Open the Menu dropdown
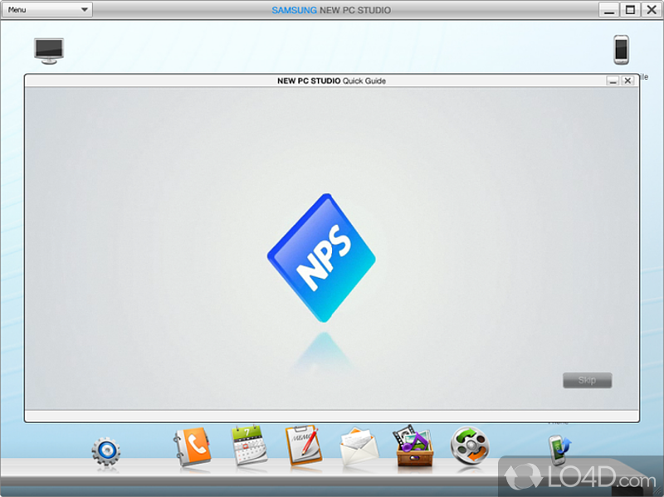Screen dimensions: 664x497 (47, 10)
